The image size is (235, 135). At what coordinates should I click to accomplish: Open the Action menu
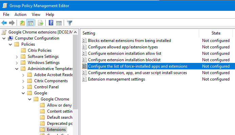point(20,15)
